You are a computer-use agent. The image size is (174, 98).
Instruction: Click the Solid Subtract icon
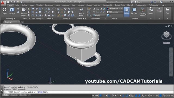(33, 12)
